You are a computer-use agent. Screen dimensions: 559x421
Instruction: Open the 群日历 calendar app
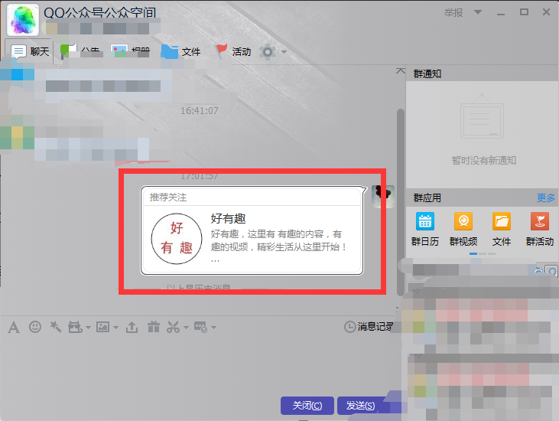click(x=425, y=229)
